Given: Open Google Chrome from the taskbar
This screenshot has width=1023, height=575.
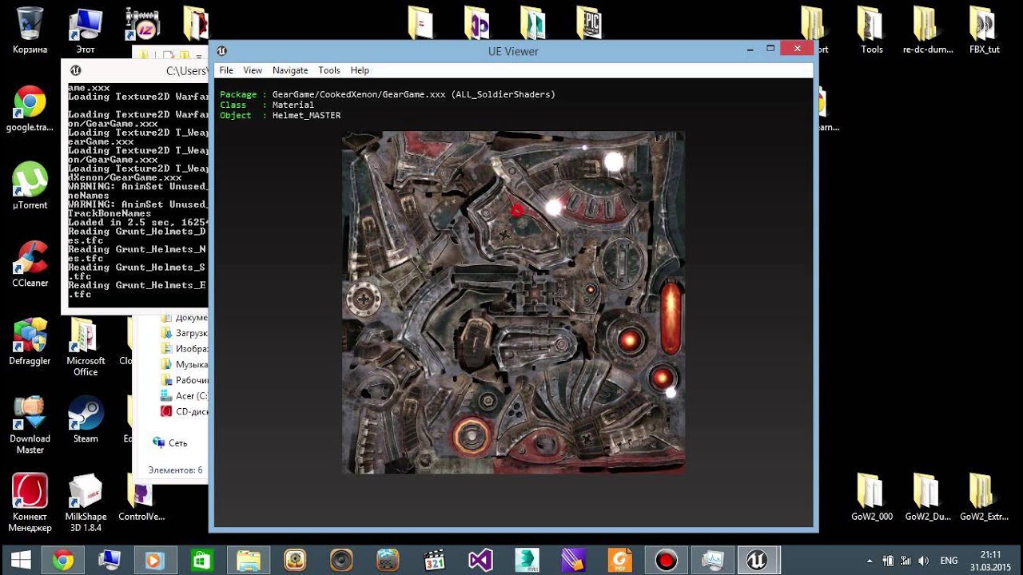Looking at the screenshot, I should click(x=63, y=560).
